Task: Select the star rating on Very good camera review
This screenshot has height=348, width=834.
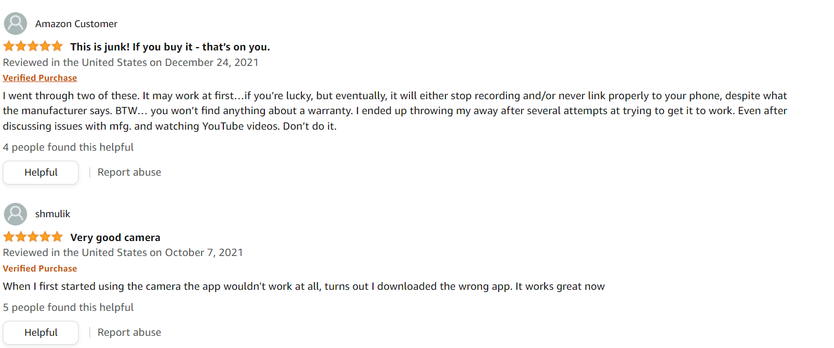Action: pos(33,237)
